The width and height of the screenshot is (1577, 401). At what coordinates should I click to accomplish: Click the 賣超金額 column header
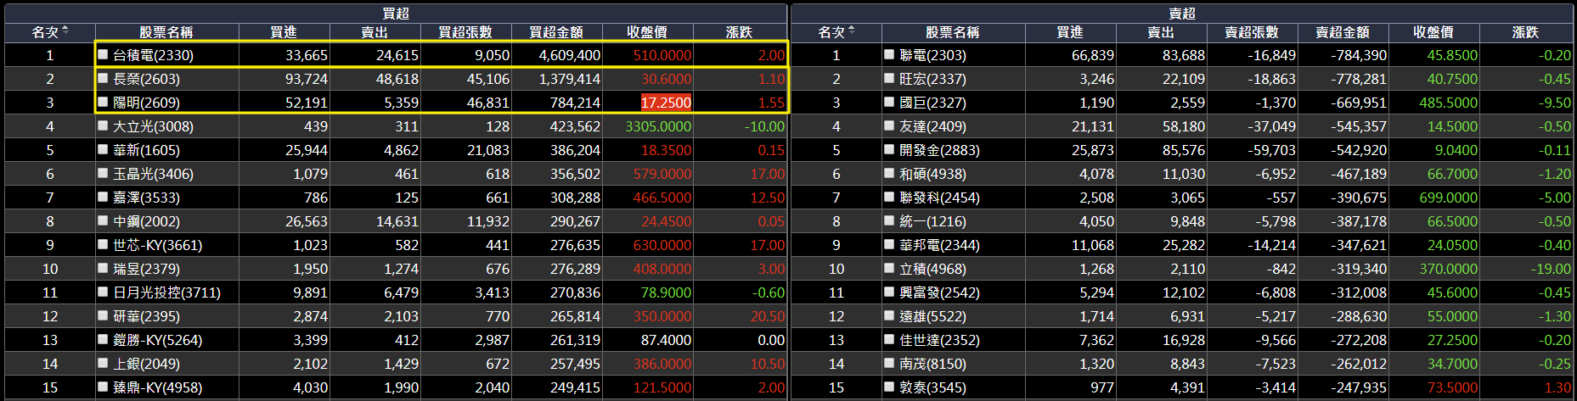tap(1343, 32)
